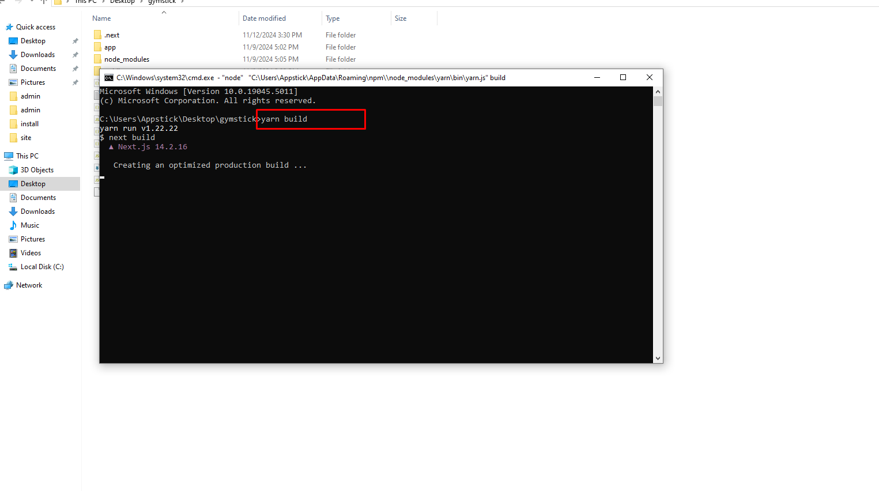Click the terminal scrollbar down arrow
879x491 pixels.
click(x=658, y=357)
